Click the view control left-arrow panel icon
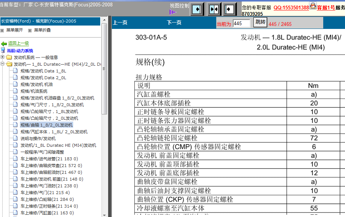Viewport: 345px width, 217px height. coord(229,9)
